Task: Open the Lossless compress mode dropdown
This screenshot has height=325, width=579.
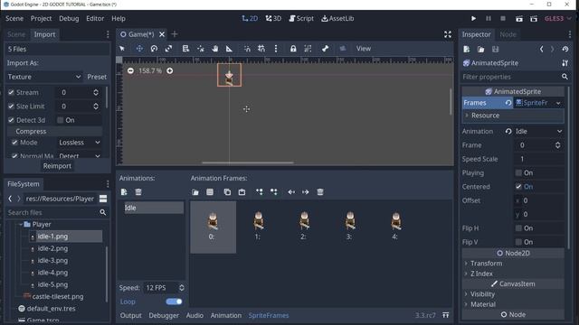Action: [x=80, y=143]
